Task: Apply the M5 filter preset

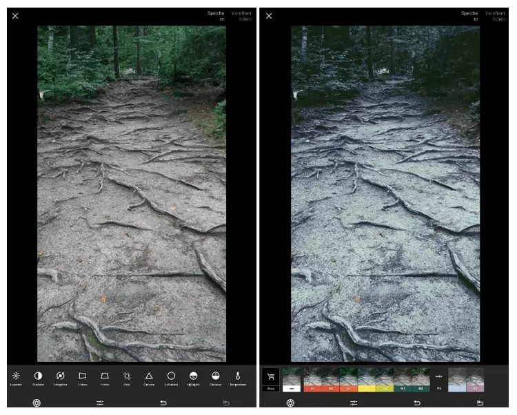Action: pyautogui.click(x=420, y=379)
